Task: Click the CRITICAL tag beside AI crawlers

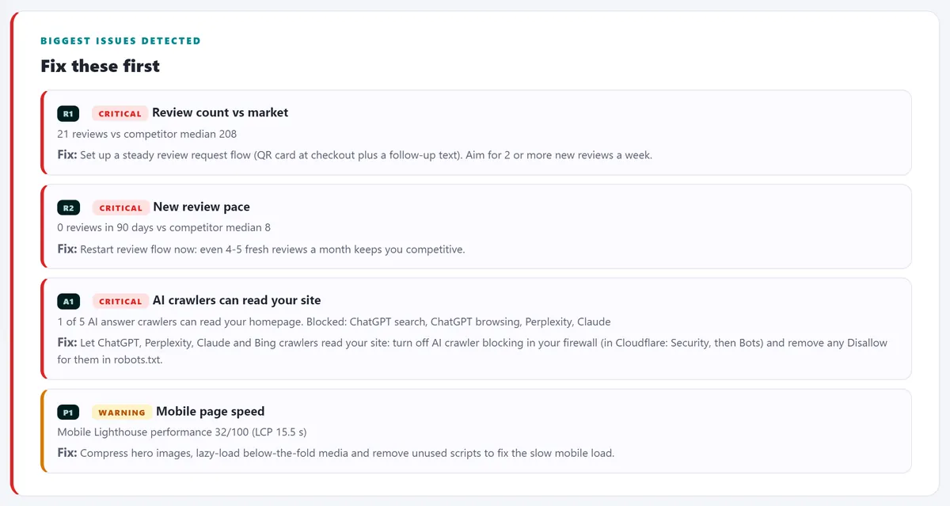Action: [120, 301]
